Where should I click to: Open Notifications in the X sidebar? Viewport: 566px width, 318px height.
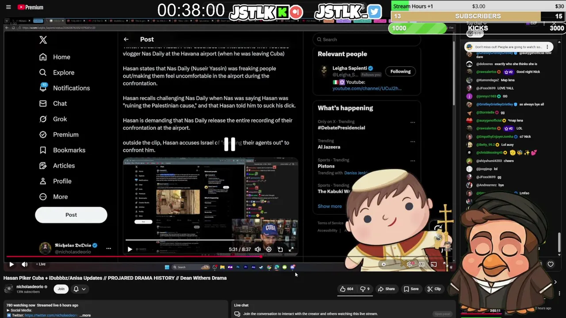click(65, 88)
